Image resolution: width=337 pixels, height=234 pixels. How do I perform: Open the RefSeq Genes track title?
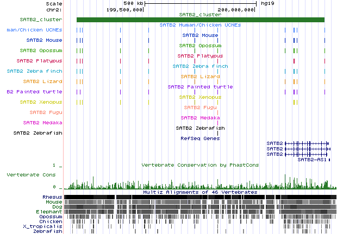(201, 138)
